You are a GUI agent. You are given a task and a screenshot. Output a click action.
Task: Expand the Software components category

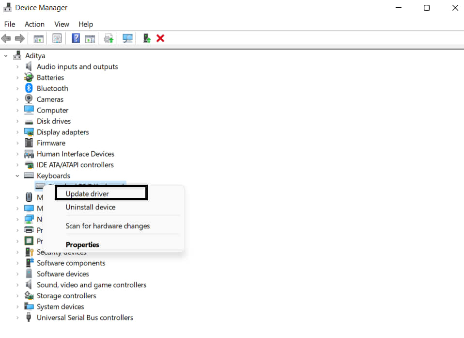[x=17, y=263]
